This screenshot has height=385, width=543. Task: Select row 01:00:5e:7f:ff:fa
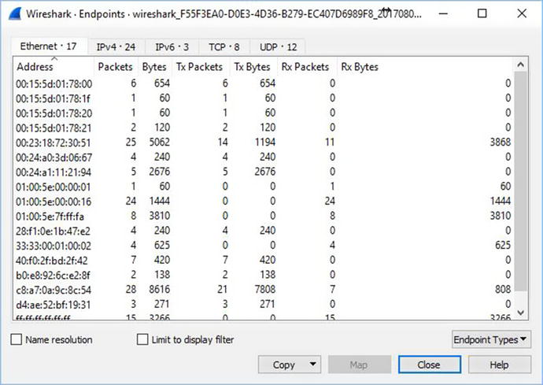click(x=263, y=217)
